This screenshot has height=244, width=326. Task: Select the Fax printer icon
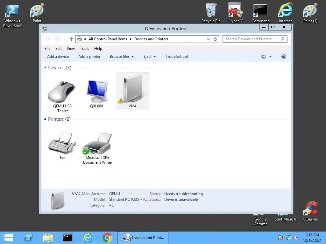click(x=62, y=146)
